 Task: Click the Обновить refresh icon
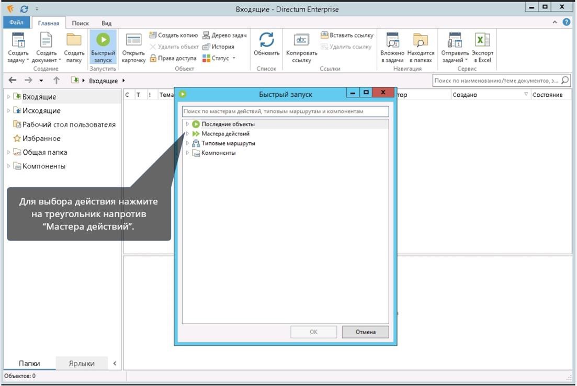267,41
